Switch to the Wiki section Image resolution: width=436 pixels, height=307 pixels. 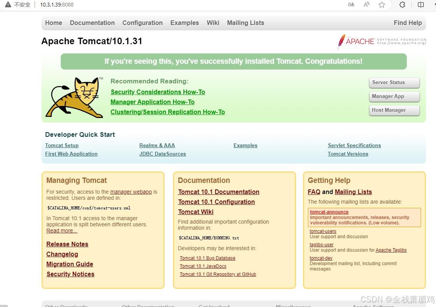tap(213, 23)
